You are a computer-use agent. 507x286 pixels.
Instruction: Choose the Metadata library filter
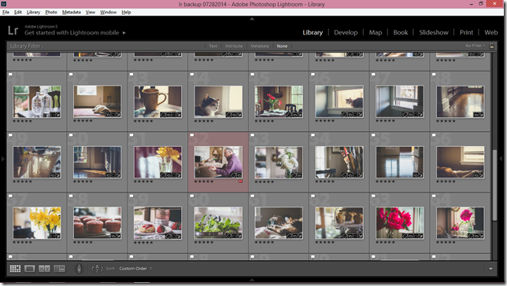pos(260,46)
